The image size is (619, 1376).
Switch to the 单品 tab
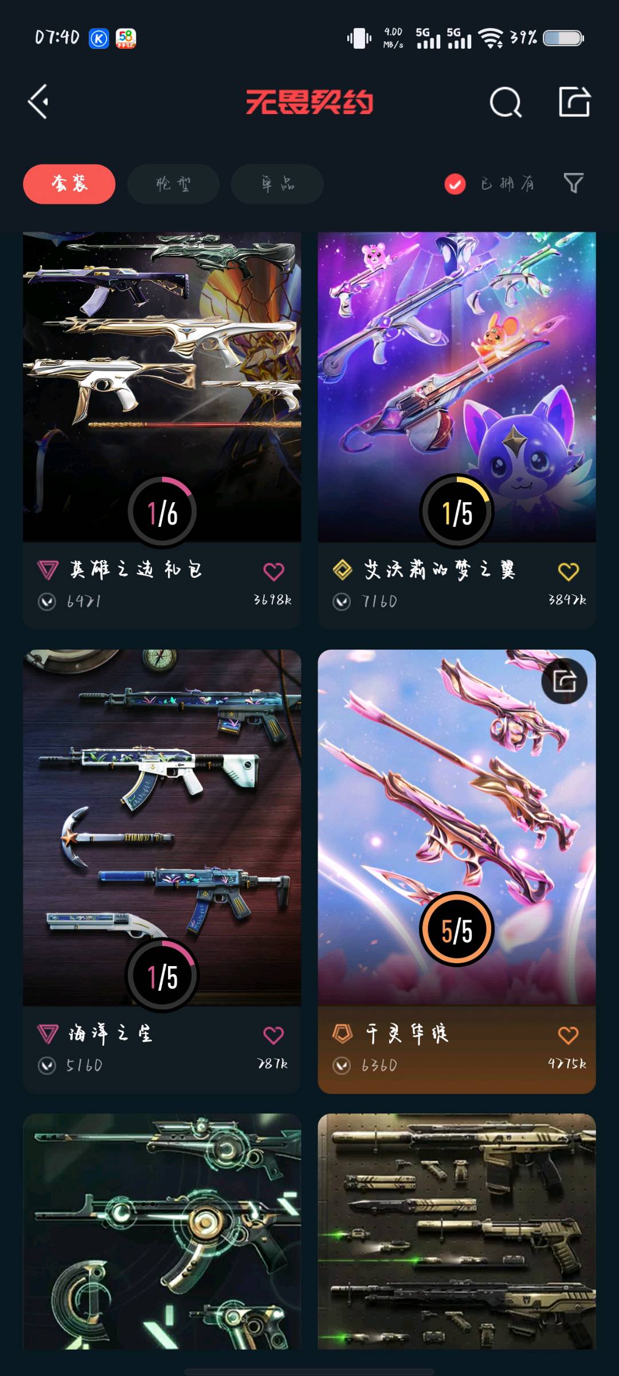click(x=277, y=184)
